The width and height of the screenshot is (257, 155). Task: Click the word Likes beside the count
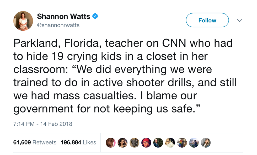pyautogui.click(x=89, y=142)
